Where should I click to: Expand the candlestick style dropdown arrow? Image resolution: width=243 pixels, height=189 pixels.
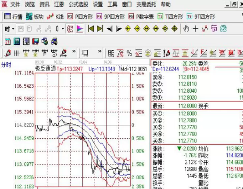pyautogui.click(x=63, y=29)
